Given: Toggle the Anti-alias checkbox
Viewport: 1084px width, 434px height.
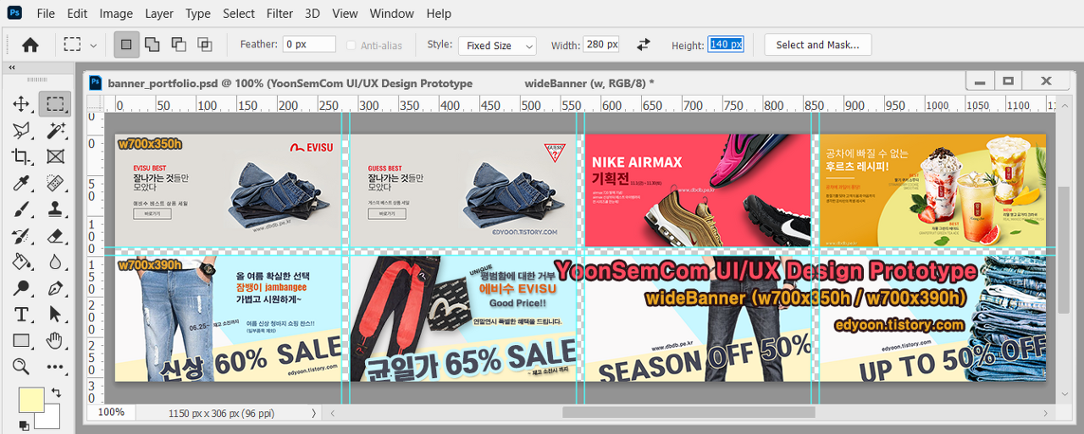Looking at the screenshot, I should click(x=351, y=46).
